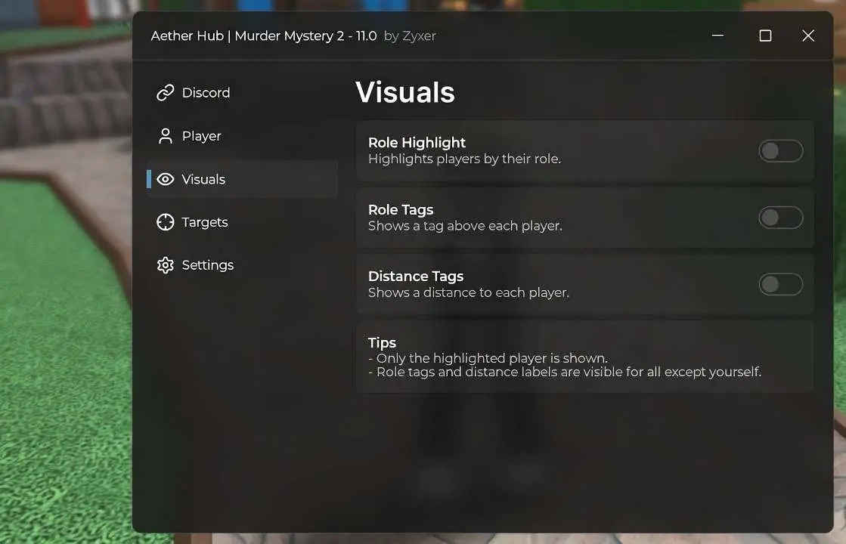The width and height of the screenshot is (846, 544).
Task: Switch to the Player tab label
Action: pyautogui.click(x=201, y=137)
